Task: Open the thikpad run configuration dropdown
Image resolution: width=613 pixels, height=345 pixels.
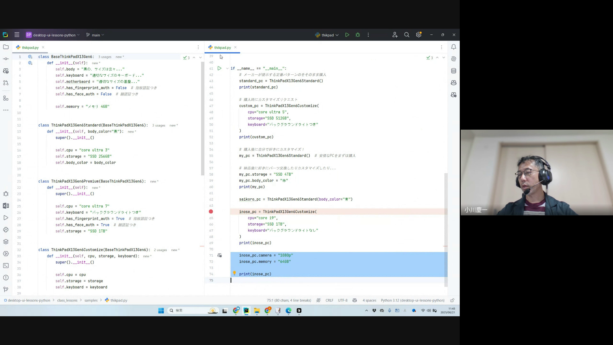Action: pyautogui.click(x=327, y=35)
